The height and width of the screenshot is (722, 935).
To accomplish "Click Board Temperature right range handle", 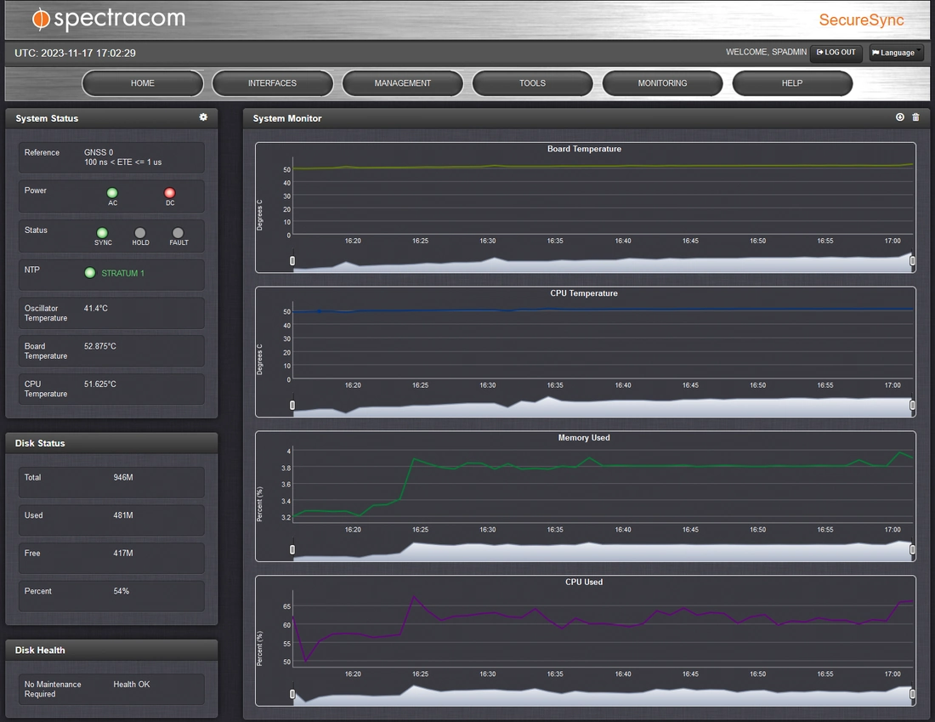I will coord(912,261).
